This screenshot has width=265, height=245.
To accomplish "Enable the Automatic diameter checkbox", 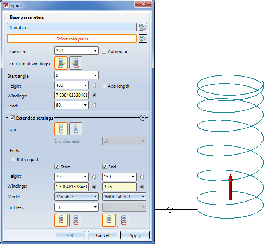I will tap(104, 52).
